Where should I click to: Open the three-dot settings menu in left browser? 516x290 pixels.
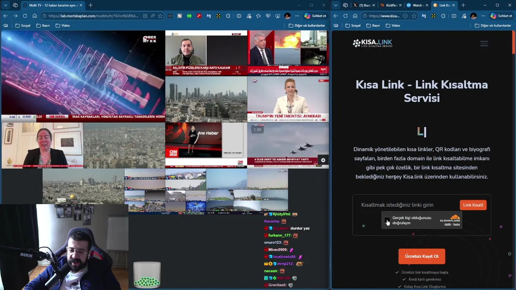click(x=297, y=16)
